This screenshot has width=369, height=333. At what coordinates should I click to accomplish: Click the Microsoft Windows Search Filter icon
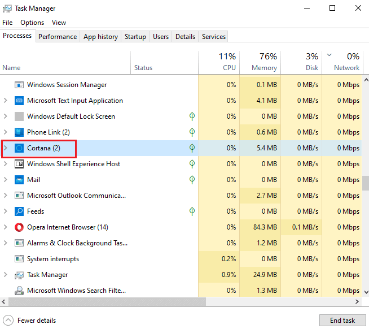point(19,291)
